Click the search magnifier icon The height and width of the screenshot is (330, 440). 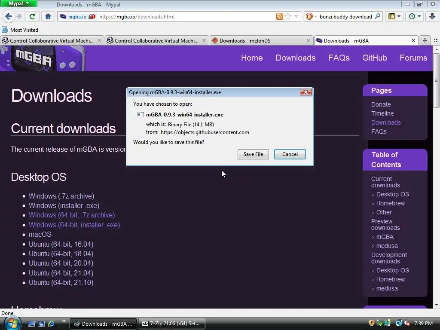click(x=378, y=16)
